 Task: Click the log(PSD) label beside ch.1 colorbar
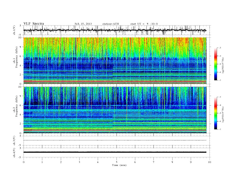(x=223, y=65)
